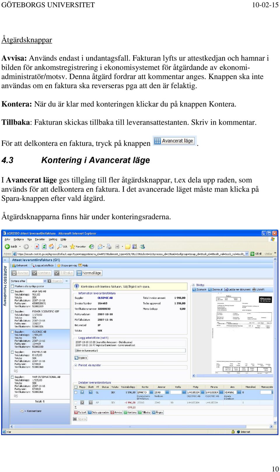The image size is (280, 472).
Task: Collapse the invoice list panel
Action: click(66, 281)
